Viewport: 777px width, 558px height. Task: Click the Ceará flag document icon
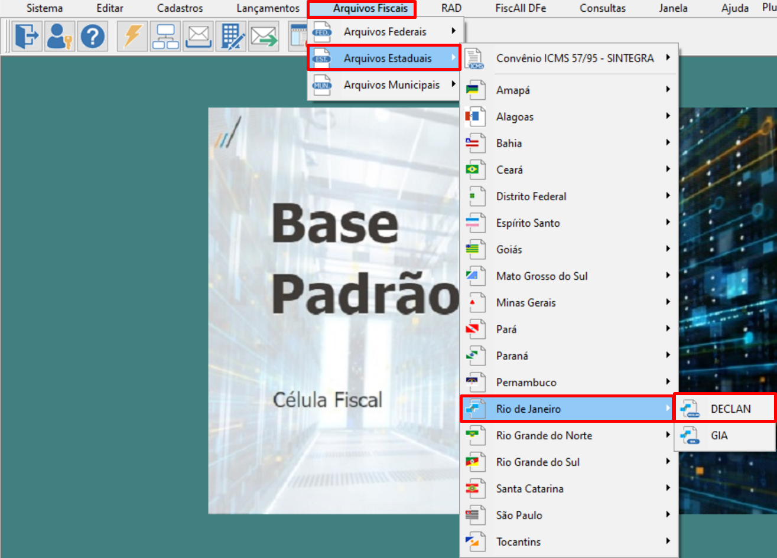click(x=475, y=169)
